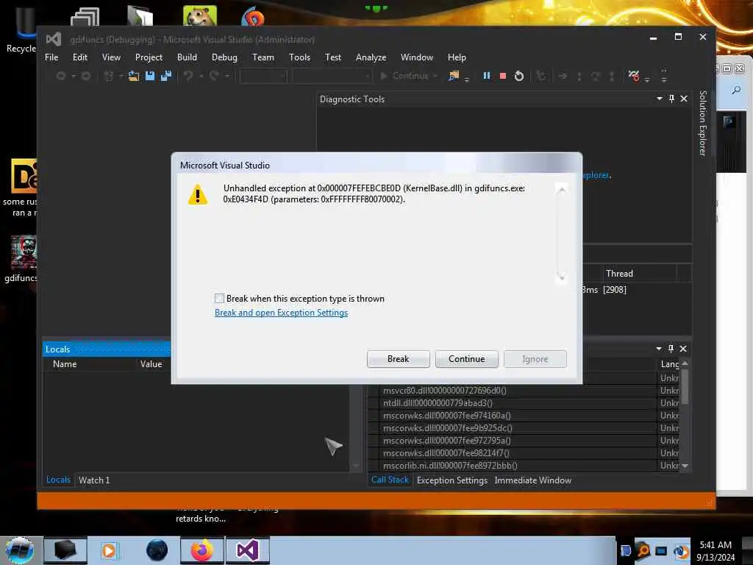Click the dialog message scroll up arrow
The width and height of the screenshot is (753, 565).
(561, 190)
